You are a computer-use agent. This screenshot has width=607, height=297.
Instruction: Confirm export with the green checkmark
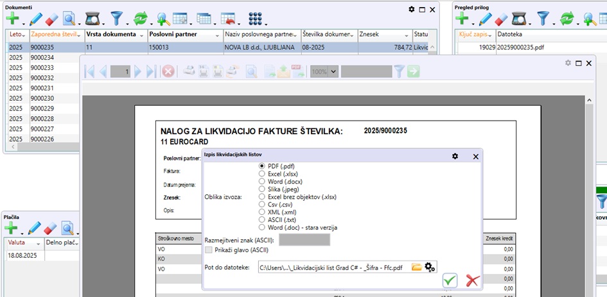[x=450, y=280]
